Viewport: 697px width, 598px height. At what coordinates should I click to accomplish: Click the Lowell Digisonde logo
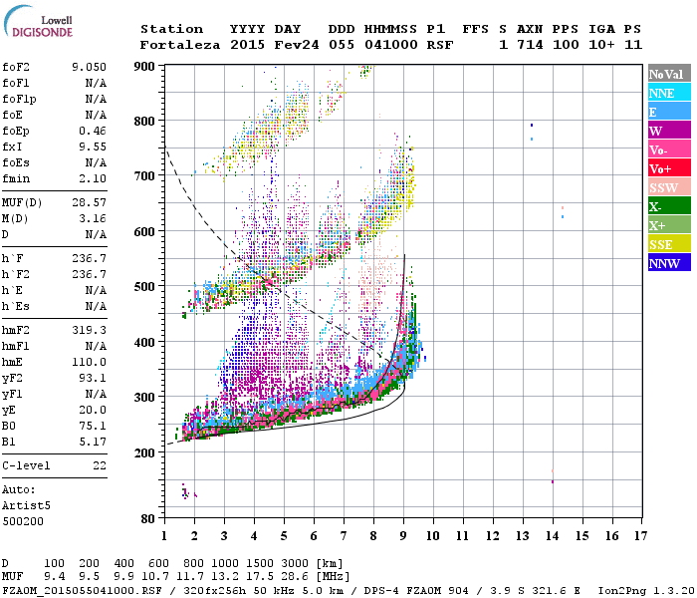coord(38,21)
